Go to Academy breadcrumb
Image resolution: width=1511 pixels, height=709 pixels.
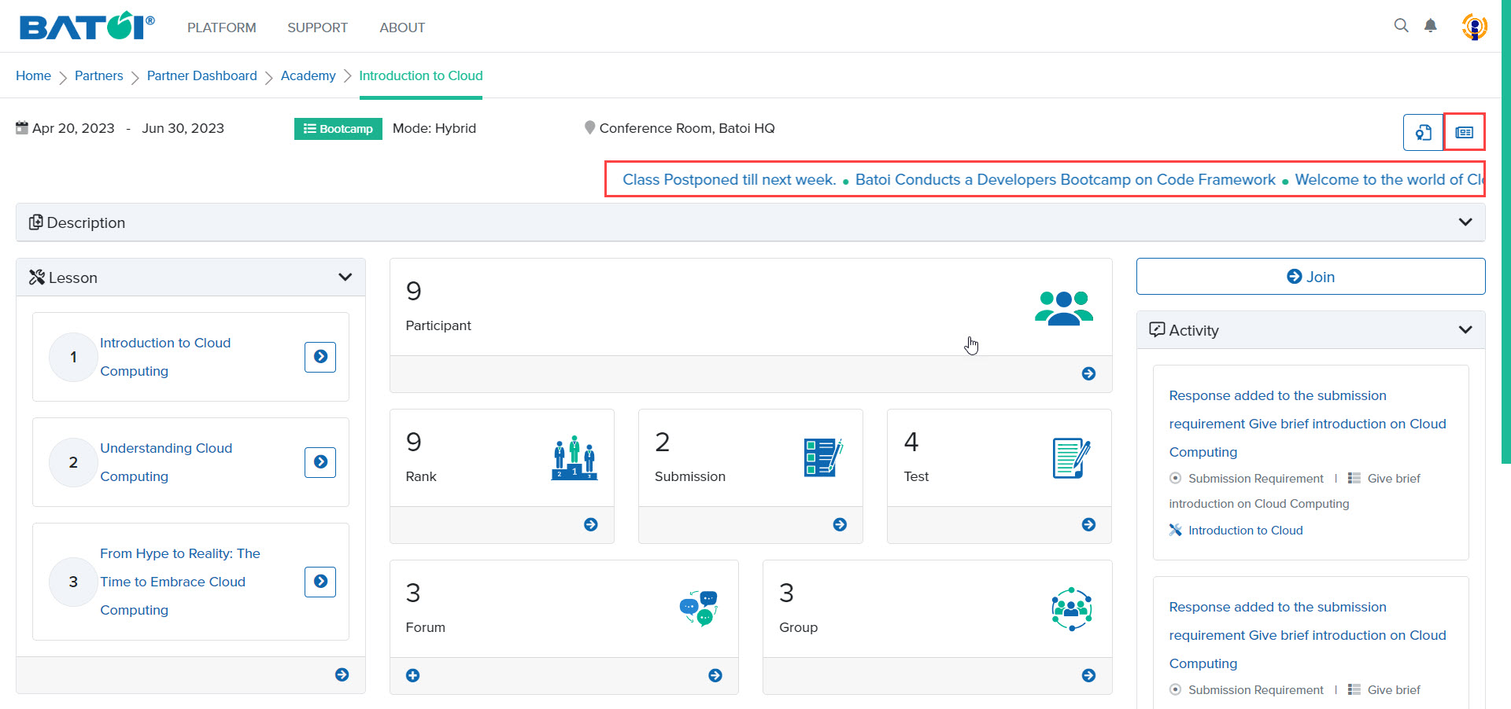click(308, 75)
